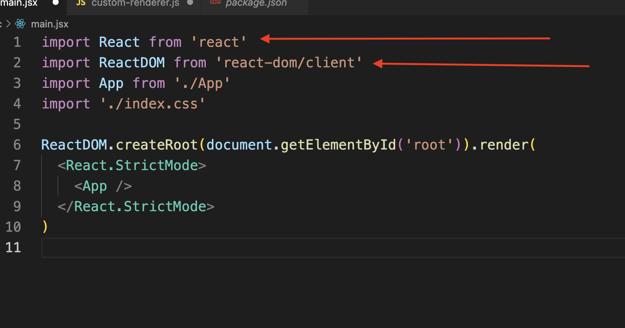
Task: Click line number 8 in the gutter
Action: point(17,186)
